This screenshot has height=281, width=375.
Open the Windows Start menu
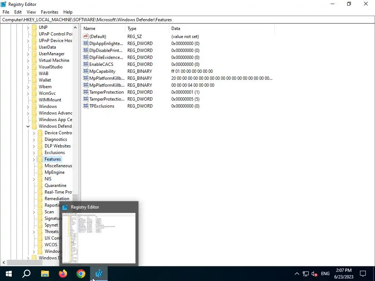tap(9, 274)
